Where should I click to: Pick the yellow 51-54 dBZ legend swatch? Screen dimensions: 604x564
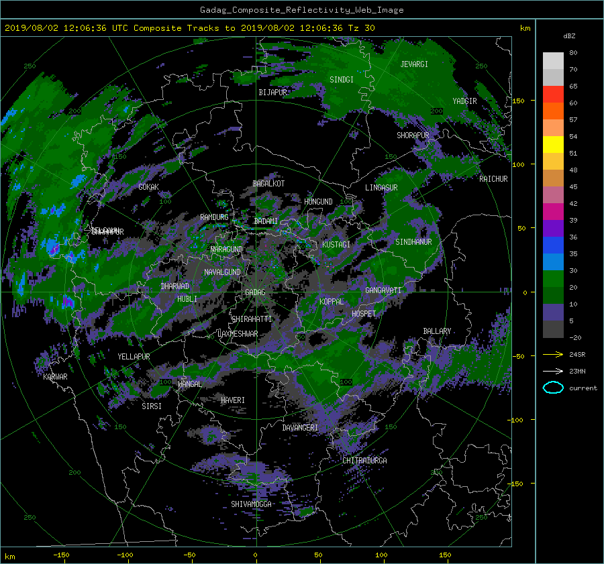tap(553, 145)
